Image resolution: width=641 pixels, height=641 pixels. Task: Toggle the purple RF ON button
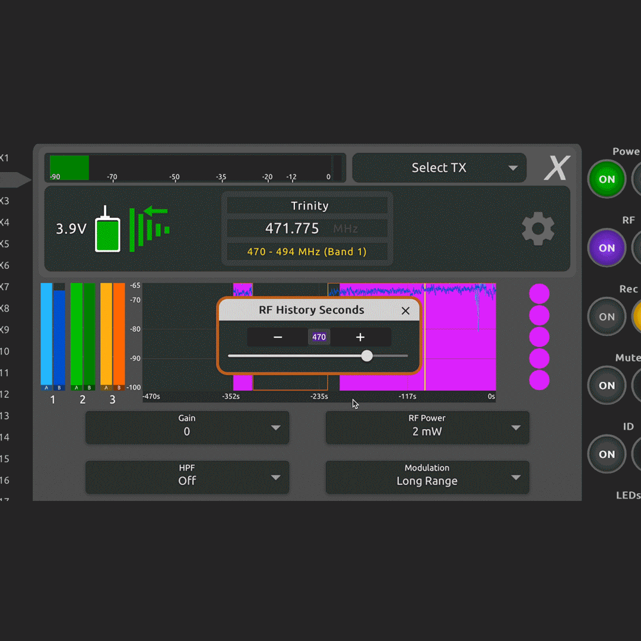607,248
